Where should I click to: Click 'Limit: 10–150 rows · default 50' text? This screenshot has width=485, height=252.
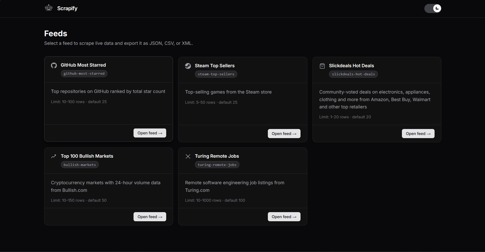pyautogui.click(x=79, y=200)
